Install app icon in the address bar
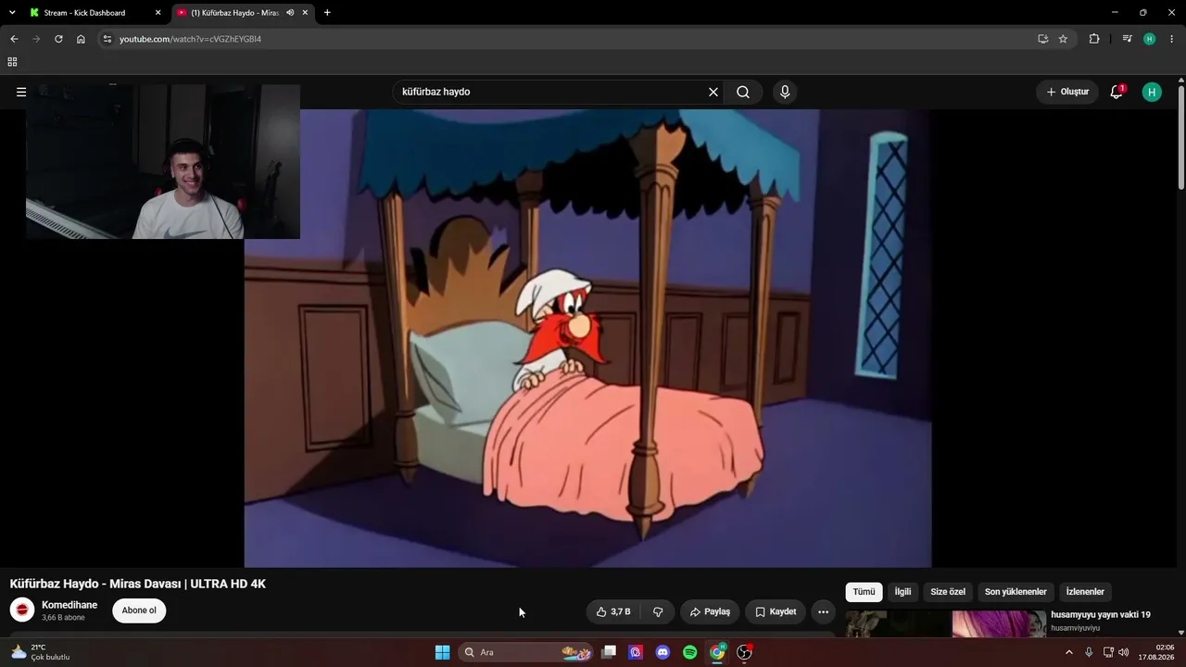 1042,39
